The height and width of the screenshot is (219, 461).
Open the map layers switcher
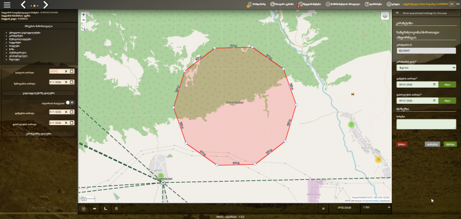pyautogui.click(x=385, y=16)
